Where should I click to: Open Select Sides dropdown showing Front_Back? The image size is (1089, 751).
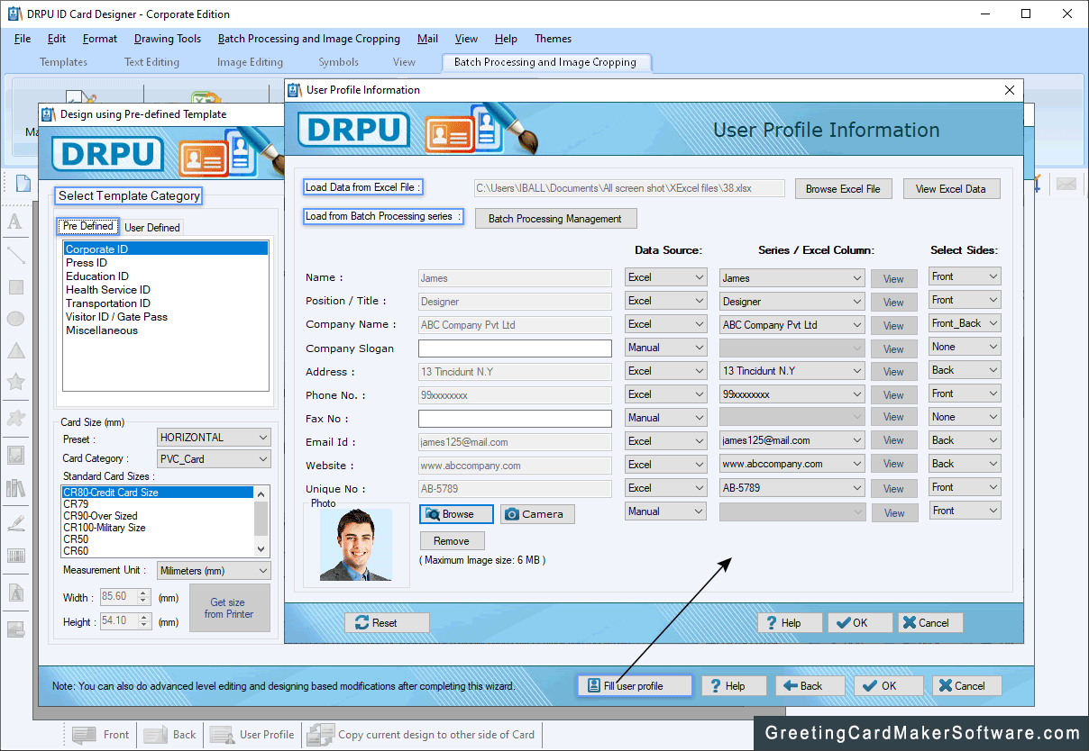click(965, 323)
